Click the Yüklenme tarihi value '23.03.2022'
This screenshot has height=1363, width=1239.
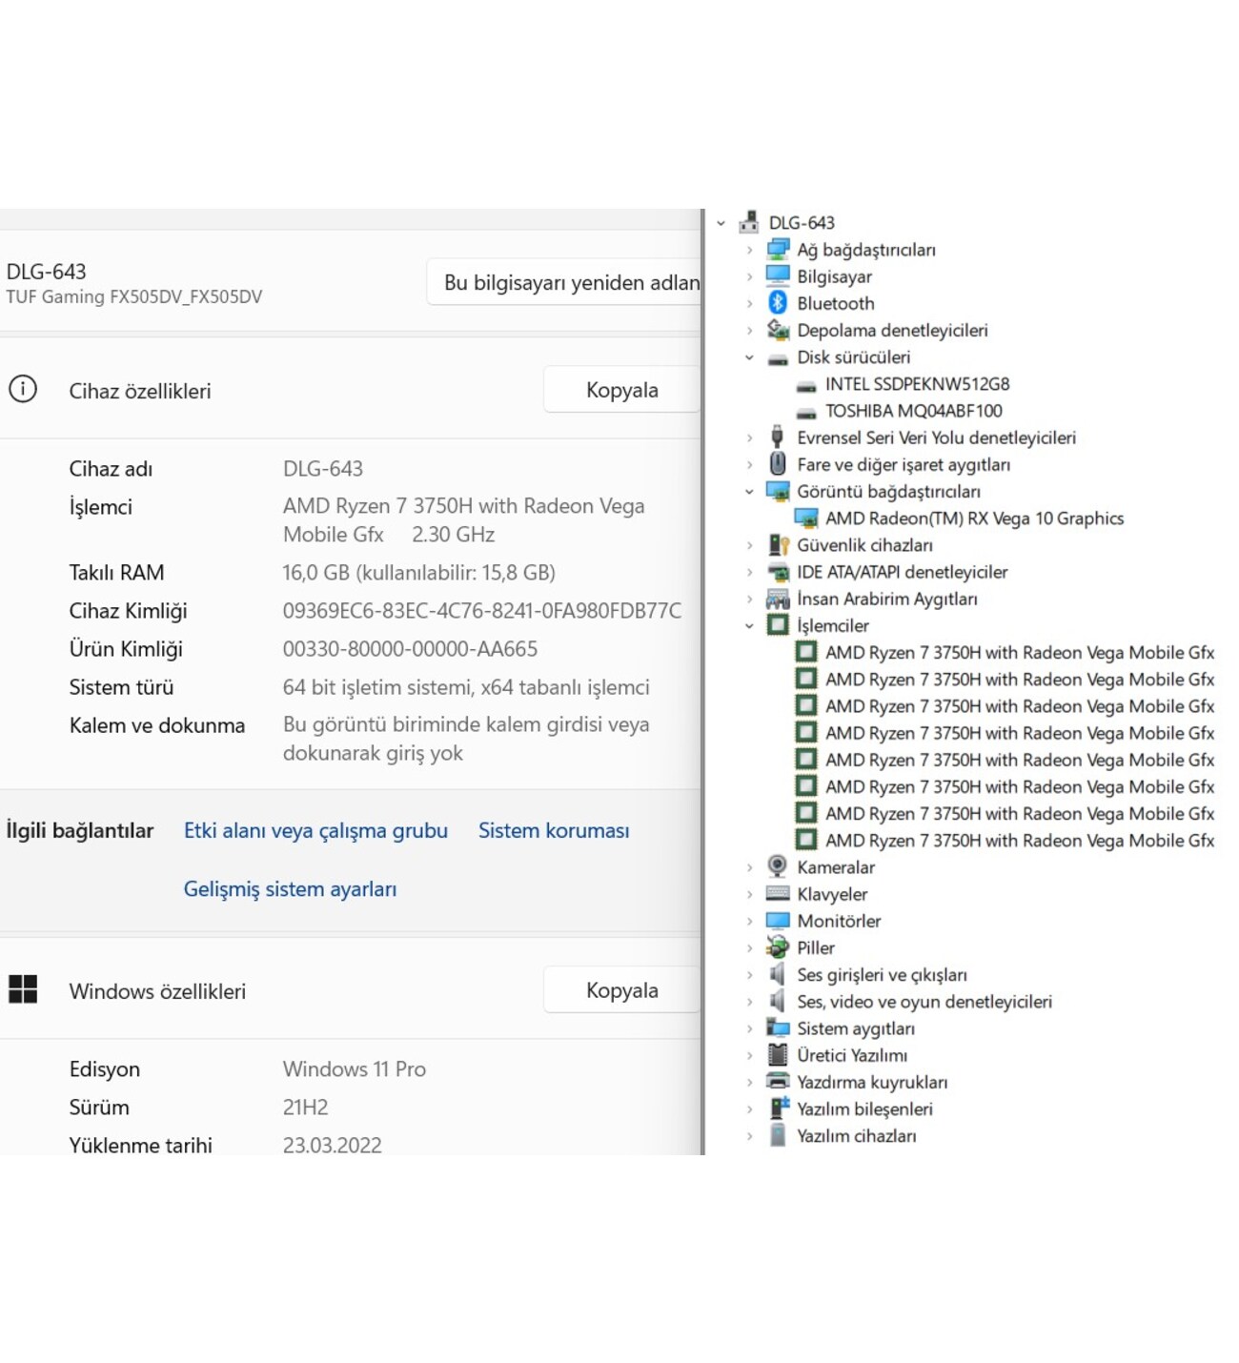click(x=332, y=1145)
